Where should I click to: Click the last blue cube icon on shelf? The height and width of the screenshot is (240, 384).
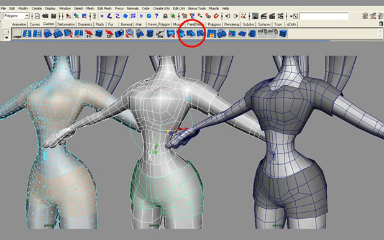283,34
